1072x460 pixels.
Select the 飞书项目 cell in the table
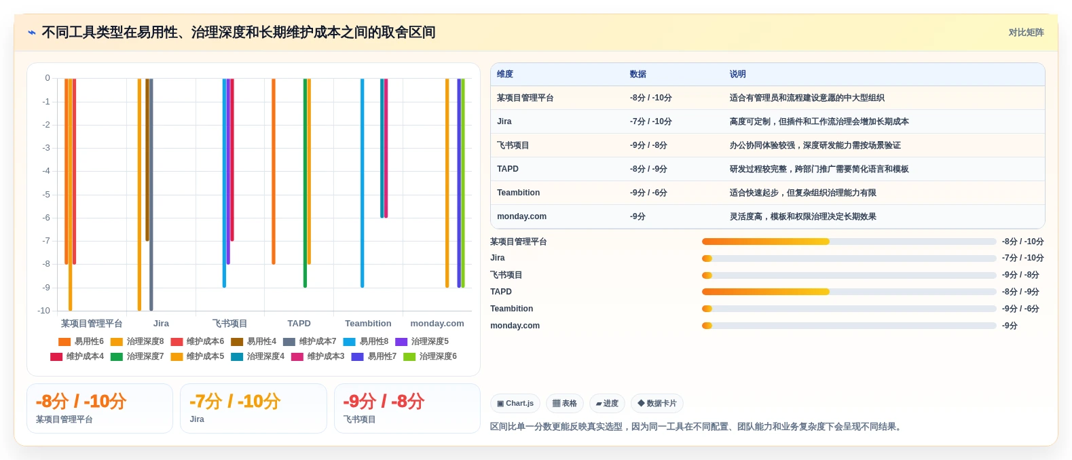[x=513, y=146]
